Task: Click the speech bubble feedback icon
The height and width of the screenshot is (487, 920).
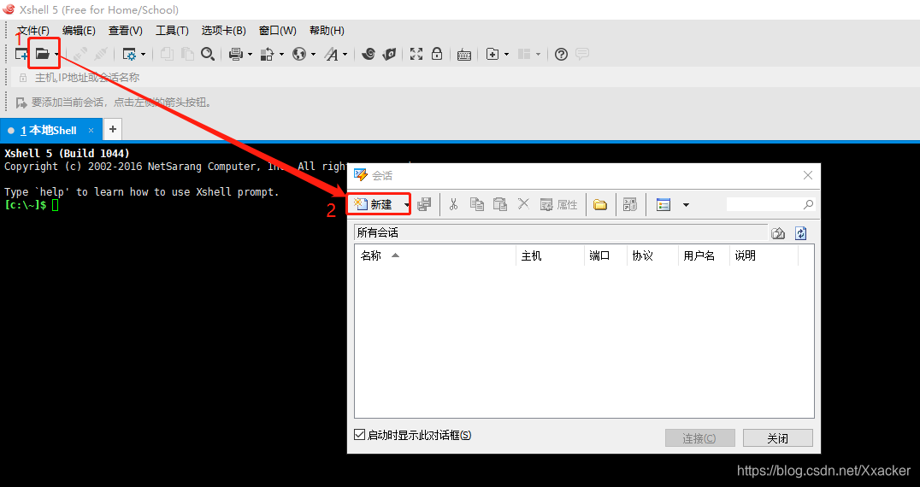Action: click(582, 54)
